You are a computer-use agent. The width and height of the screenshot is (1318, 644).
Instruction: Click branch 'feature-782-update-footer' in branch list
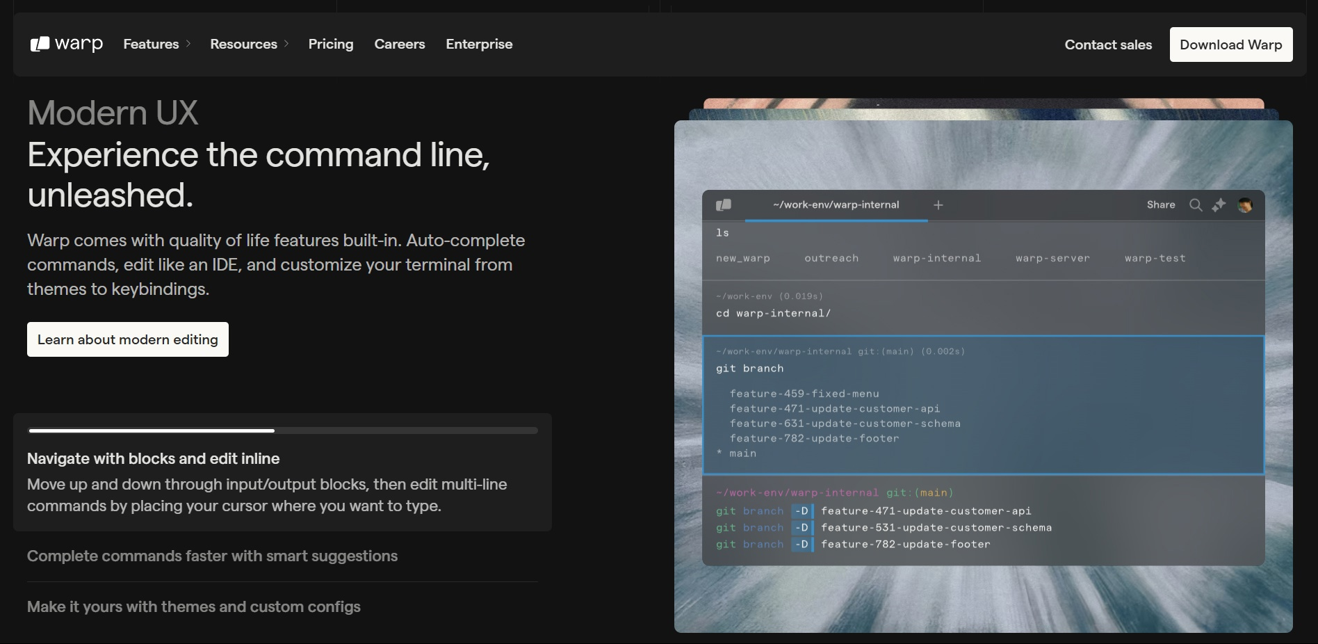(x=814, y=438)
